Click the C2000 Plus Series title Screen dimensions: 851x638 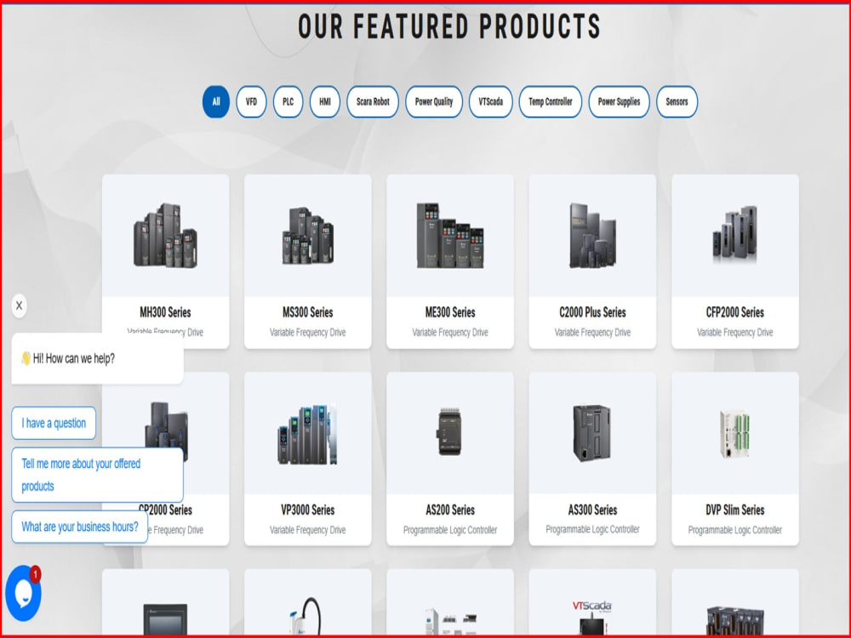[x=592, y=312]
